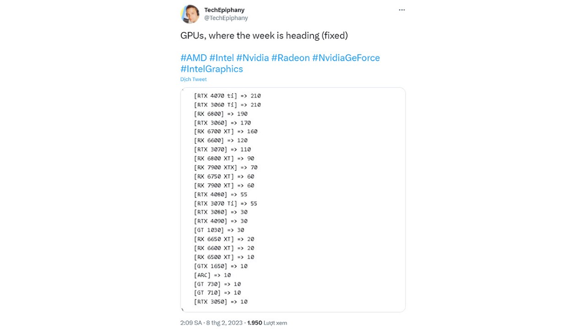Open the #Nvidia hashtag

tap(252, 58)
